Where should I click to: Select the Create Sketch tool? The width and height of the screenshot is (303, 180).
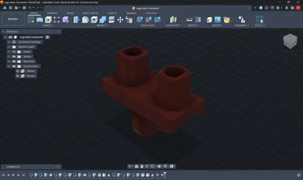[x=31, y=20]
